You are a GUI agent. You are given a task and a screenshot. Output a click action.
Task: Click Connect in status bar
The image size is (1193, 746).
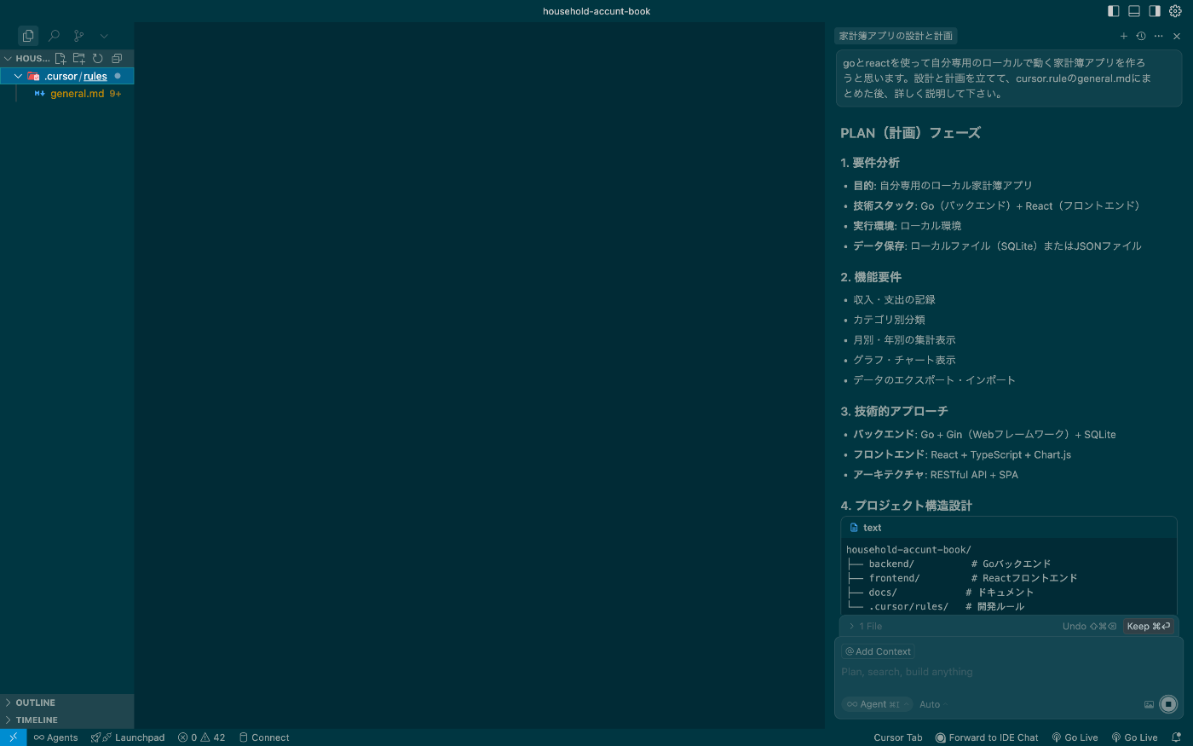point(264,737)
